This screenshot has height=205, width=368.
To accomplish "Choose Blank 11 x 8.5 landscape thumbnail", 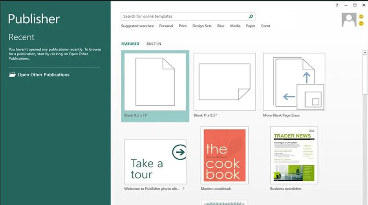I will point(225,82).
